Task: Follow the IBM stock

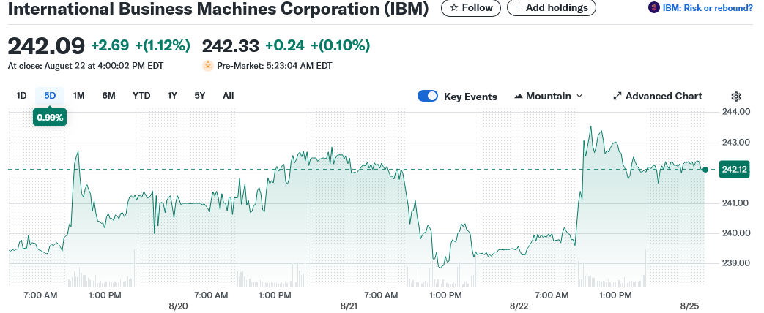Action: [x=471, y=8]
